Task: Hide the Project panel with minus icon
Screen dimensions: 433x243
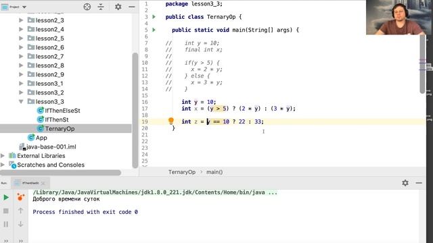Action: pyautogui.click(x=132, y=7)
